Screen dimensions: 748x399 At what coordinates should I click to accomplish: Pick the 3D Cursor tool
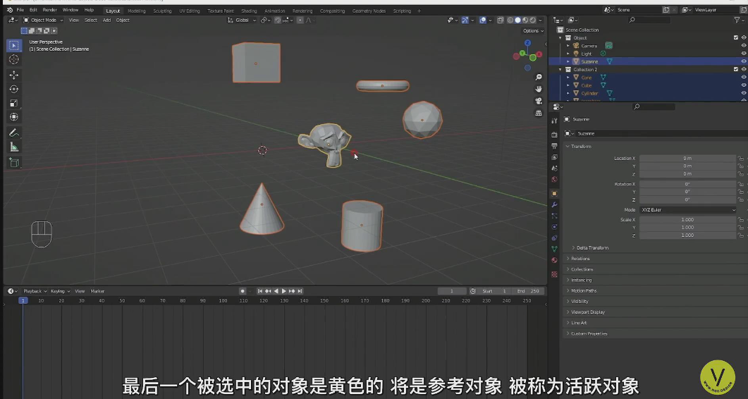tap(13, 59)
